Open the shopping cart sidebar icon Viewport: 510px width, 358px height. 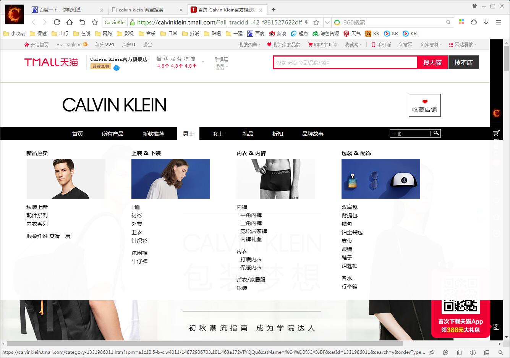click(496, 133)
